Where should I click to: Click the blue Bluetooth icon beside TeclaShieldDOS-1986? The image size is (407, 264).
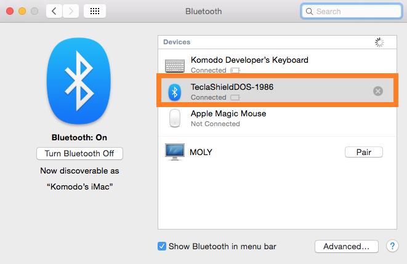175,92
